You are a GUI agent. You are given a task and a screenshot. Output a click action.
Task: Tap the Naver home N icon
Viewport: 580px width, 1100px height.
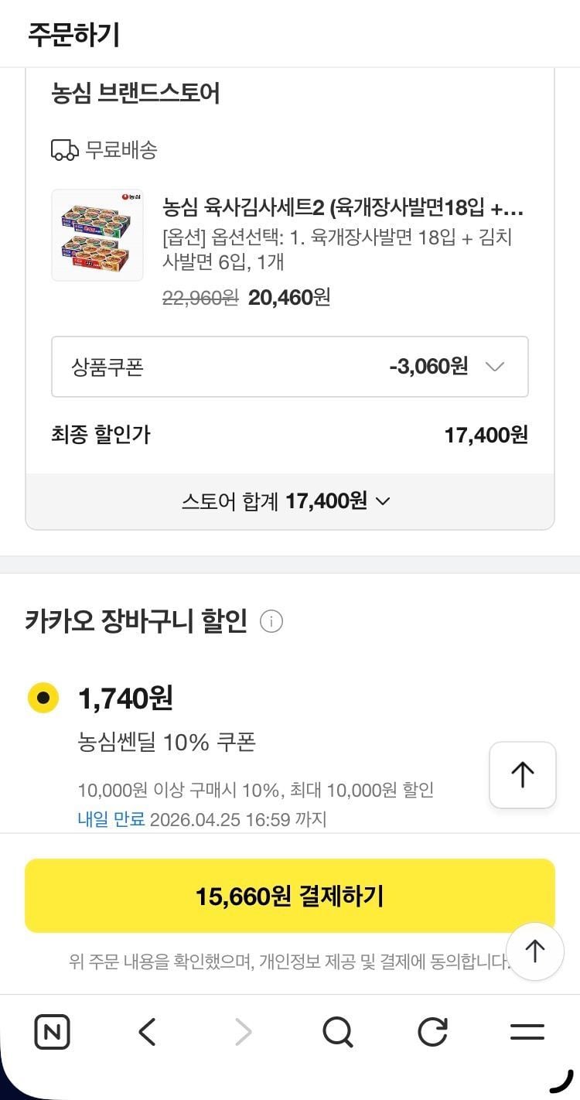52,1032
